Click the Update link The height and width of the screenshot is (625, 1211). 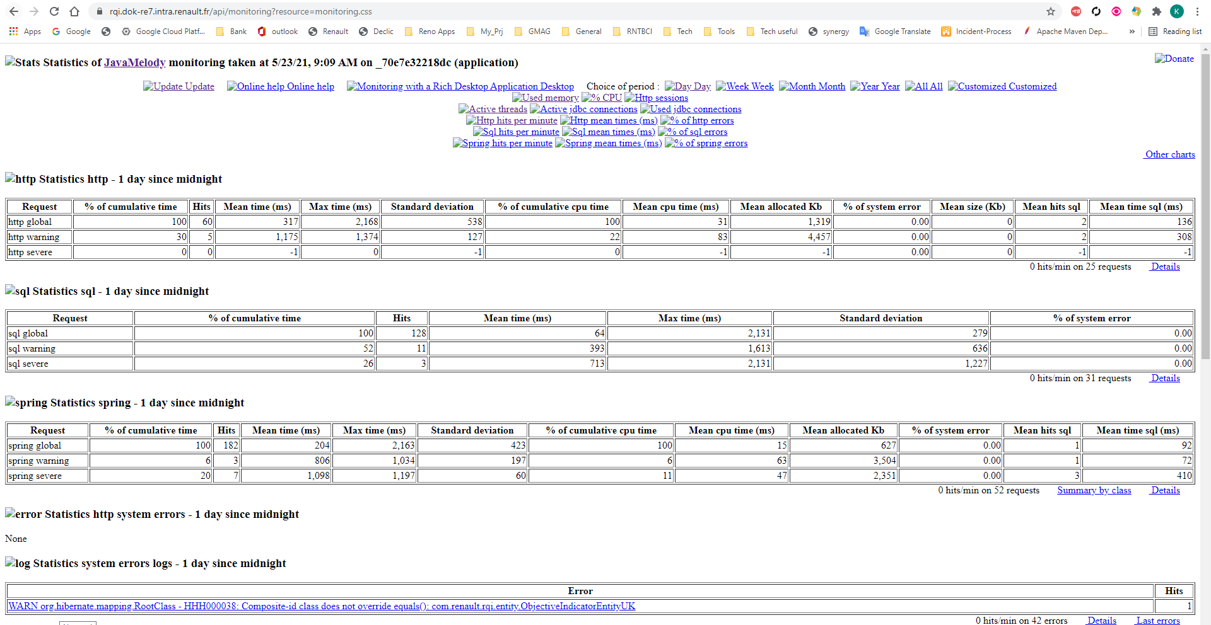click(178, 86)
